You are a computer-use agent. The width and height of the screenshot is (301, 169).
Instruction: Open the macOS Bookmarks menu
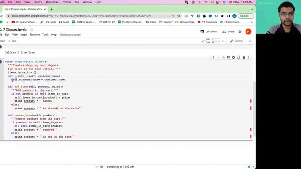click(x=52, y=2)
